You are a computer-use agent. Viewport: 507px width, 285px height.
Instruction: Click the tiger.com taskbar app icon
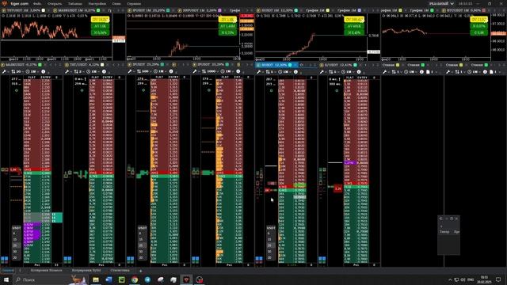coord(186,279)
